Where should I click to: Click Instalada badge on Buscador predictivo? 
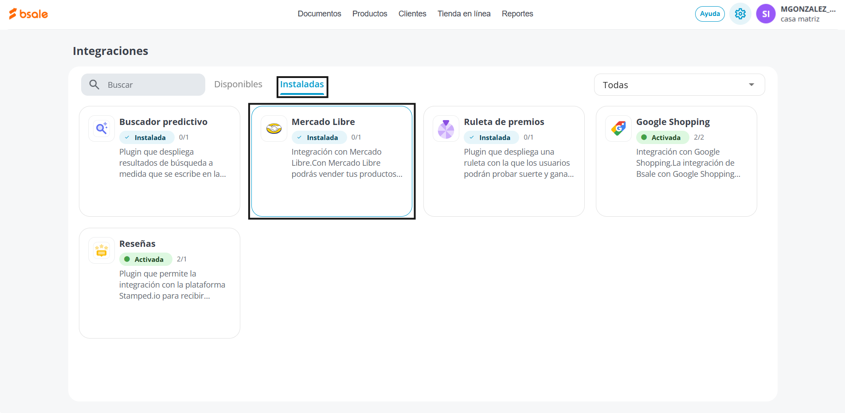(147, 137)
